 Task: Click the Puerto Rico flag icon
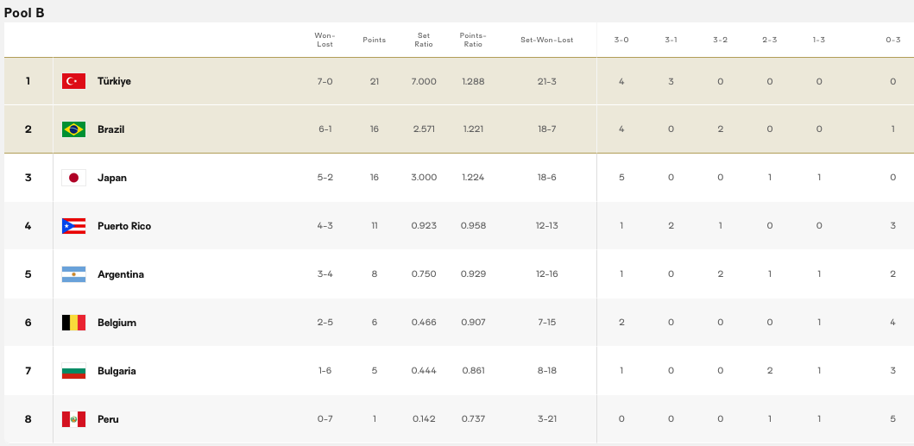point(73,226)
